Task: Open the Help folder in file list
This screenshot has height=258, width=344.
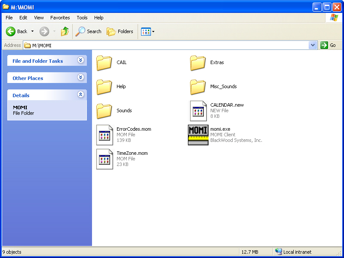Action: coord(104,87)
